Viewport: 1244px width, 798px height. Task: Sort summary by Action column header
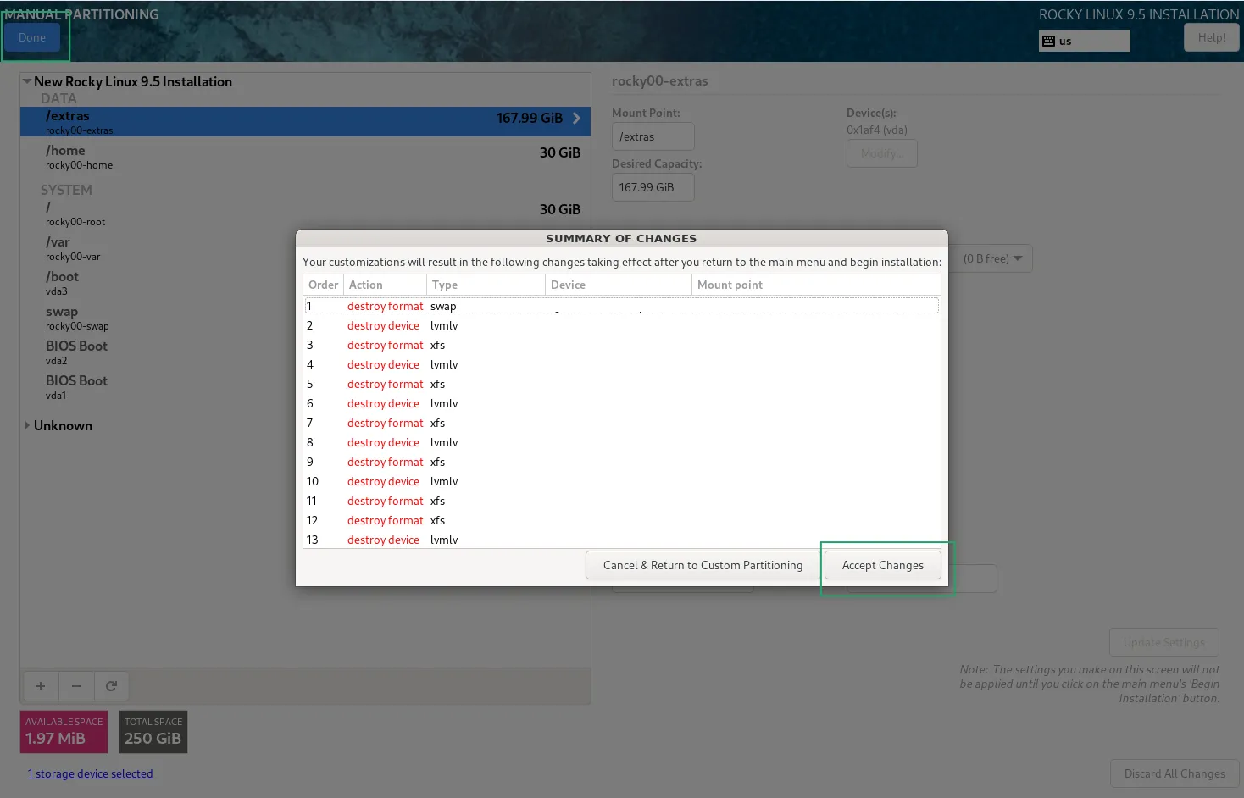click(385, 285)
